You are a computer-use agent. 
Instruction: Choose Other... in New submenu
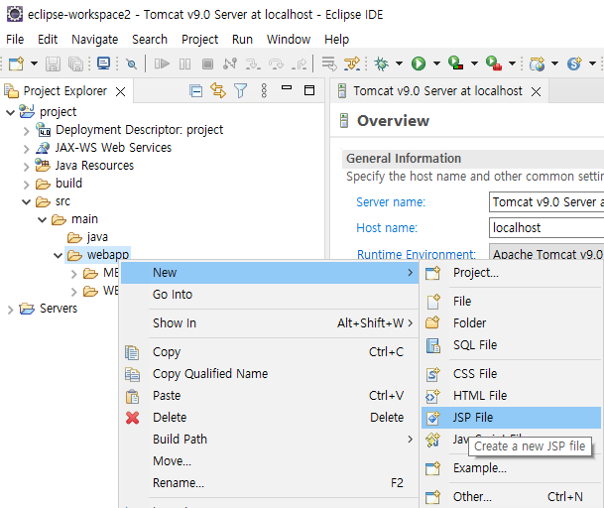pos(511,497)
